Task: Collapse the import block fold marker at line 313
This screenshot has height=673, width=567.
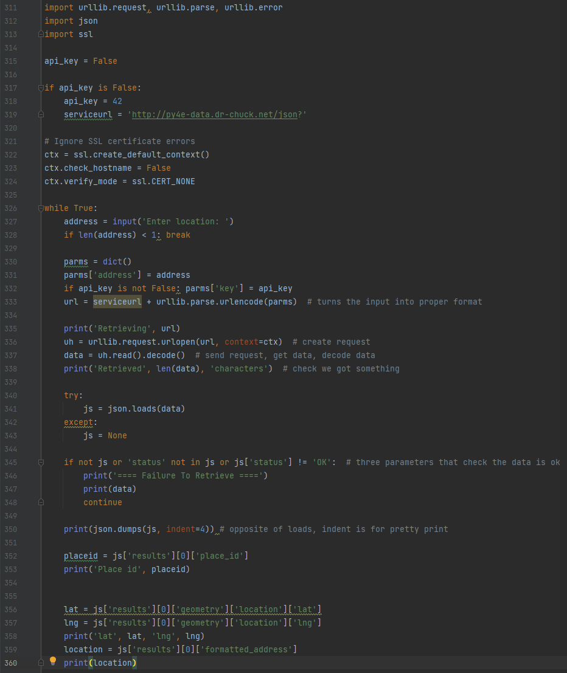Action: tap(41, 34)
